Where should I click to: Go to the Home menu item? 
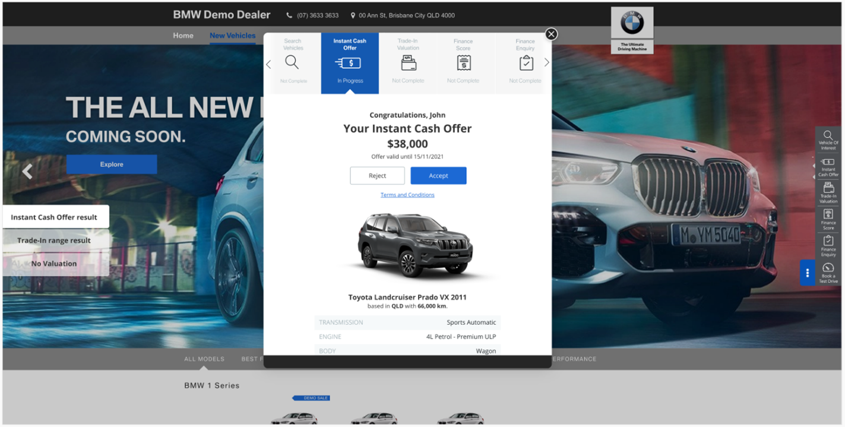pyautogui.click(x=183, y=36)
